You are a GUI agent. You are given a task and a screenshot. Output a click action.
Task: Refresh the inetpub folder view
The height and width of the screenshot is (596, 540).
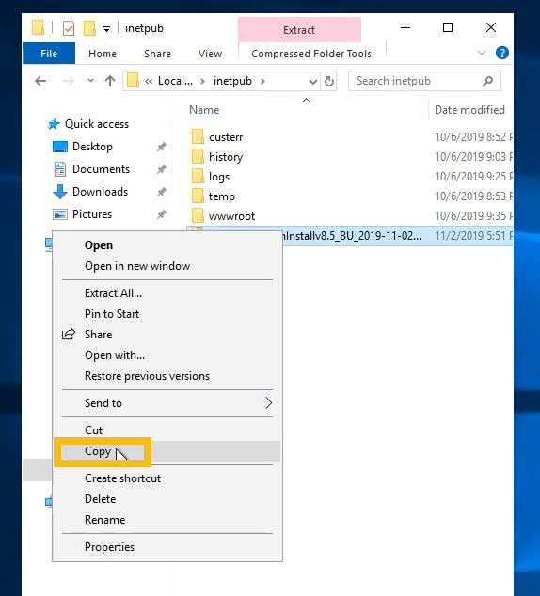click(x=329, y=81)
